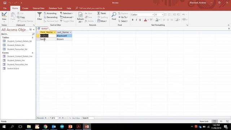Click the Copy command in Clipboard
Viewport: 231px width, 130px height.
click(x=21, y=17)
